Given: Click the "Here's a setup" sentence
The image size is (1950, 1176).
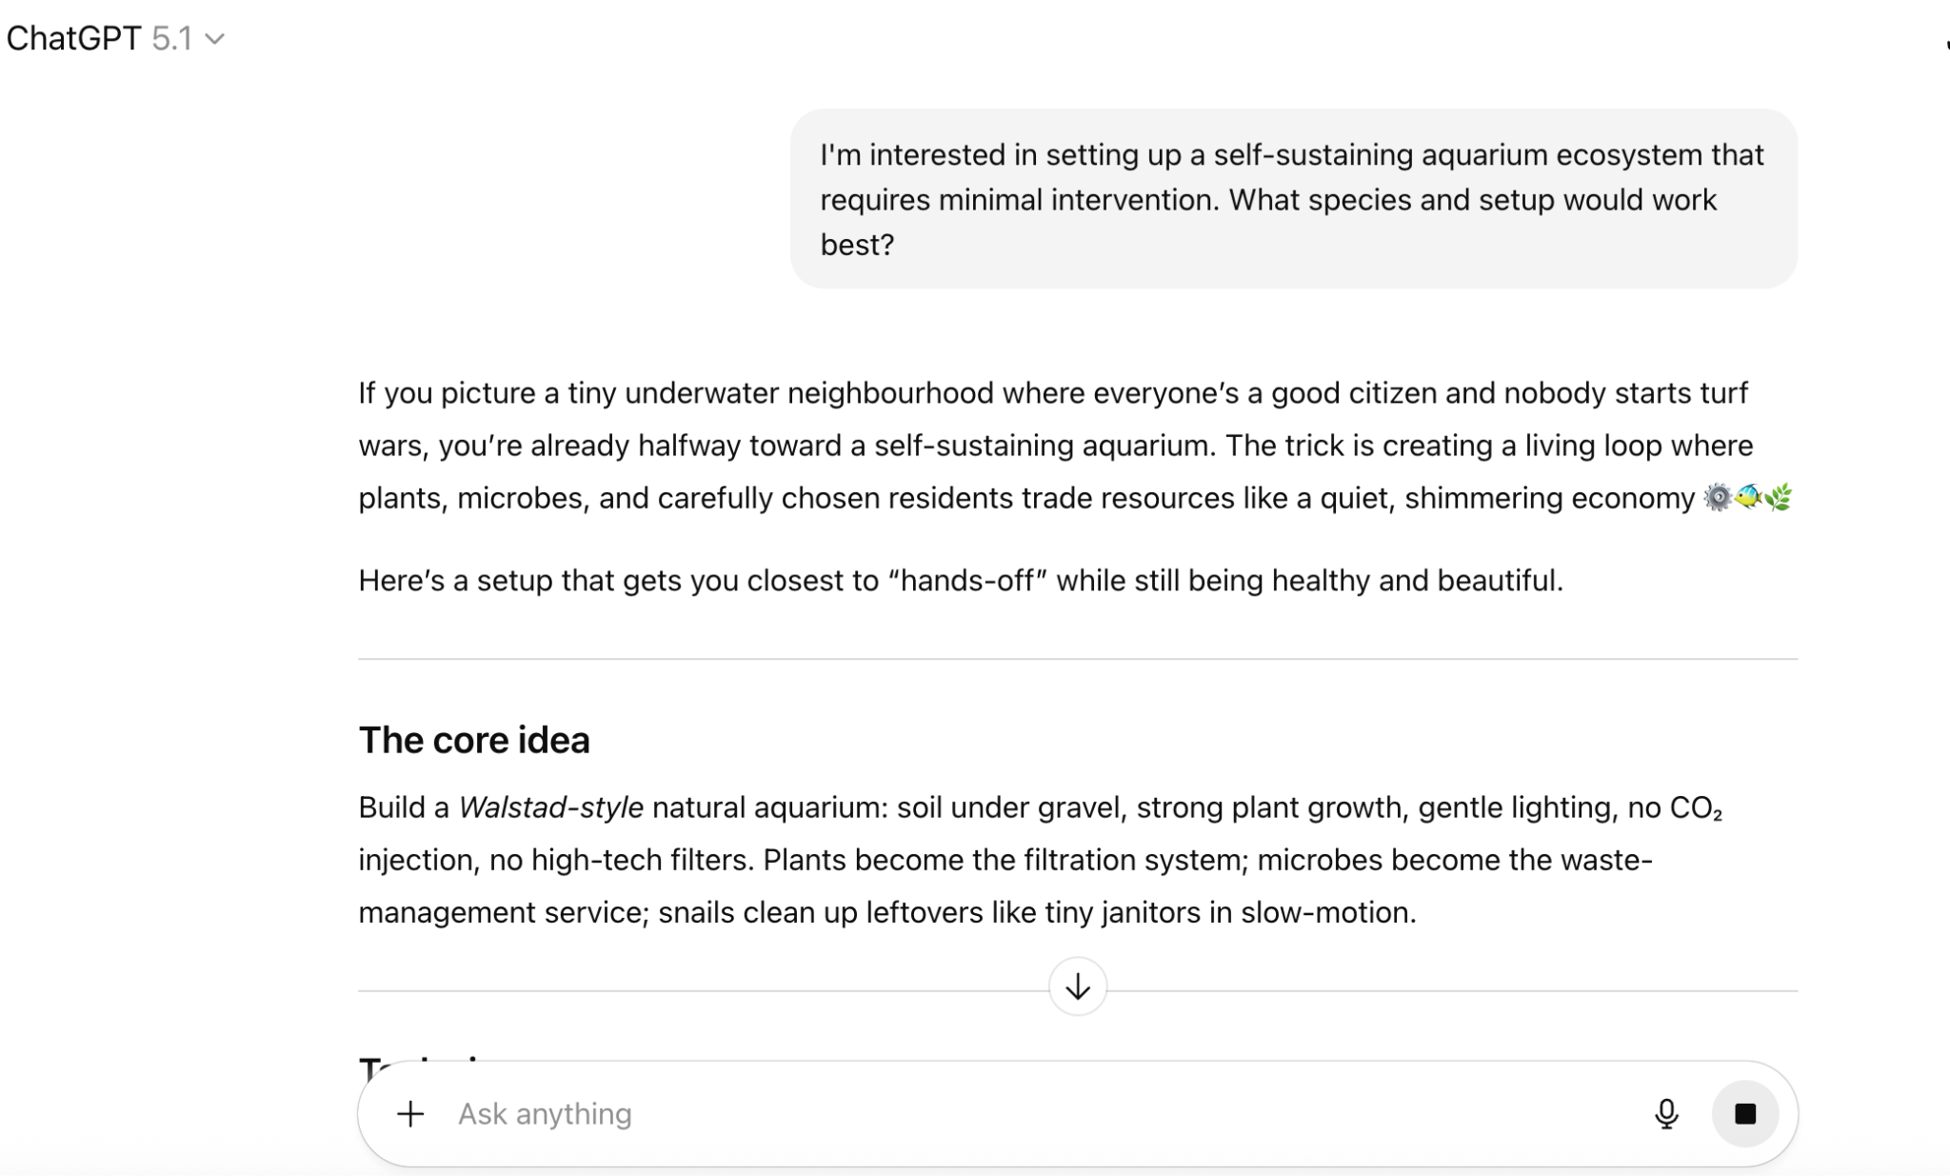Looking at the screenshot, I should click(x=960, y=580).
